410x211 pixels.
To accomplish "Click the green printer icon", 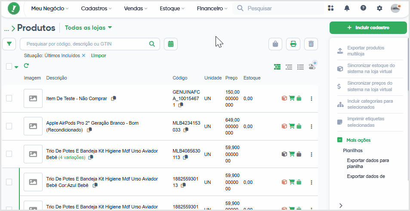I will [x=293, y=44].
